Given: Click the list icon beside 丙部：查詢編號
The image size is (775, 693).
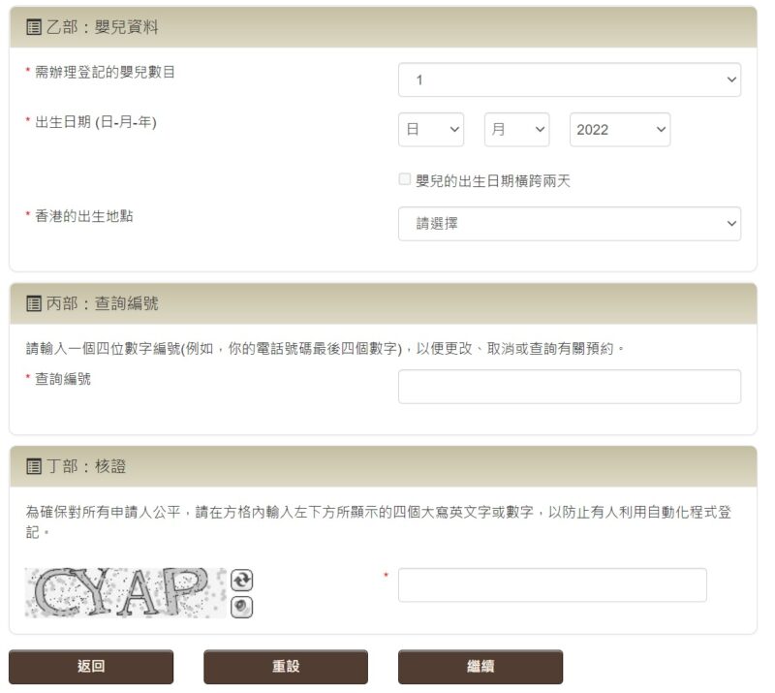Looking at the screenshot, I should [34, 303].
